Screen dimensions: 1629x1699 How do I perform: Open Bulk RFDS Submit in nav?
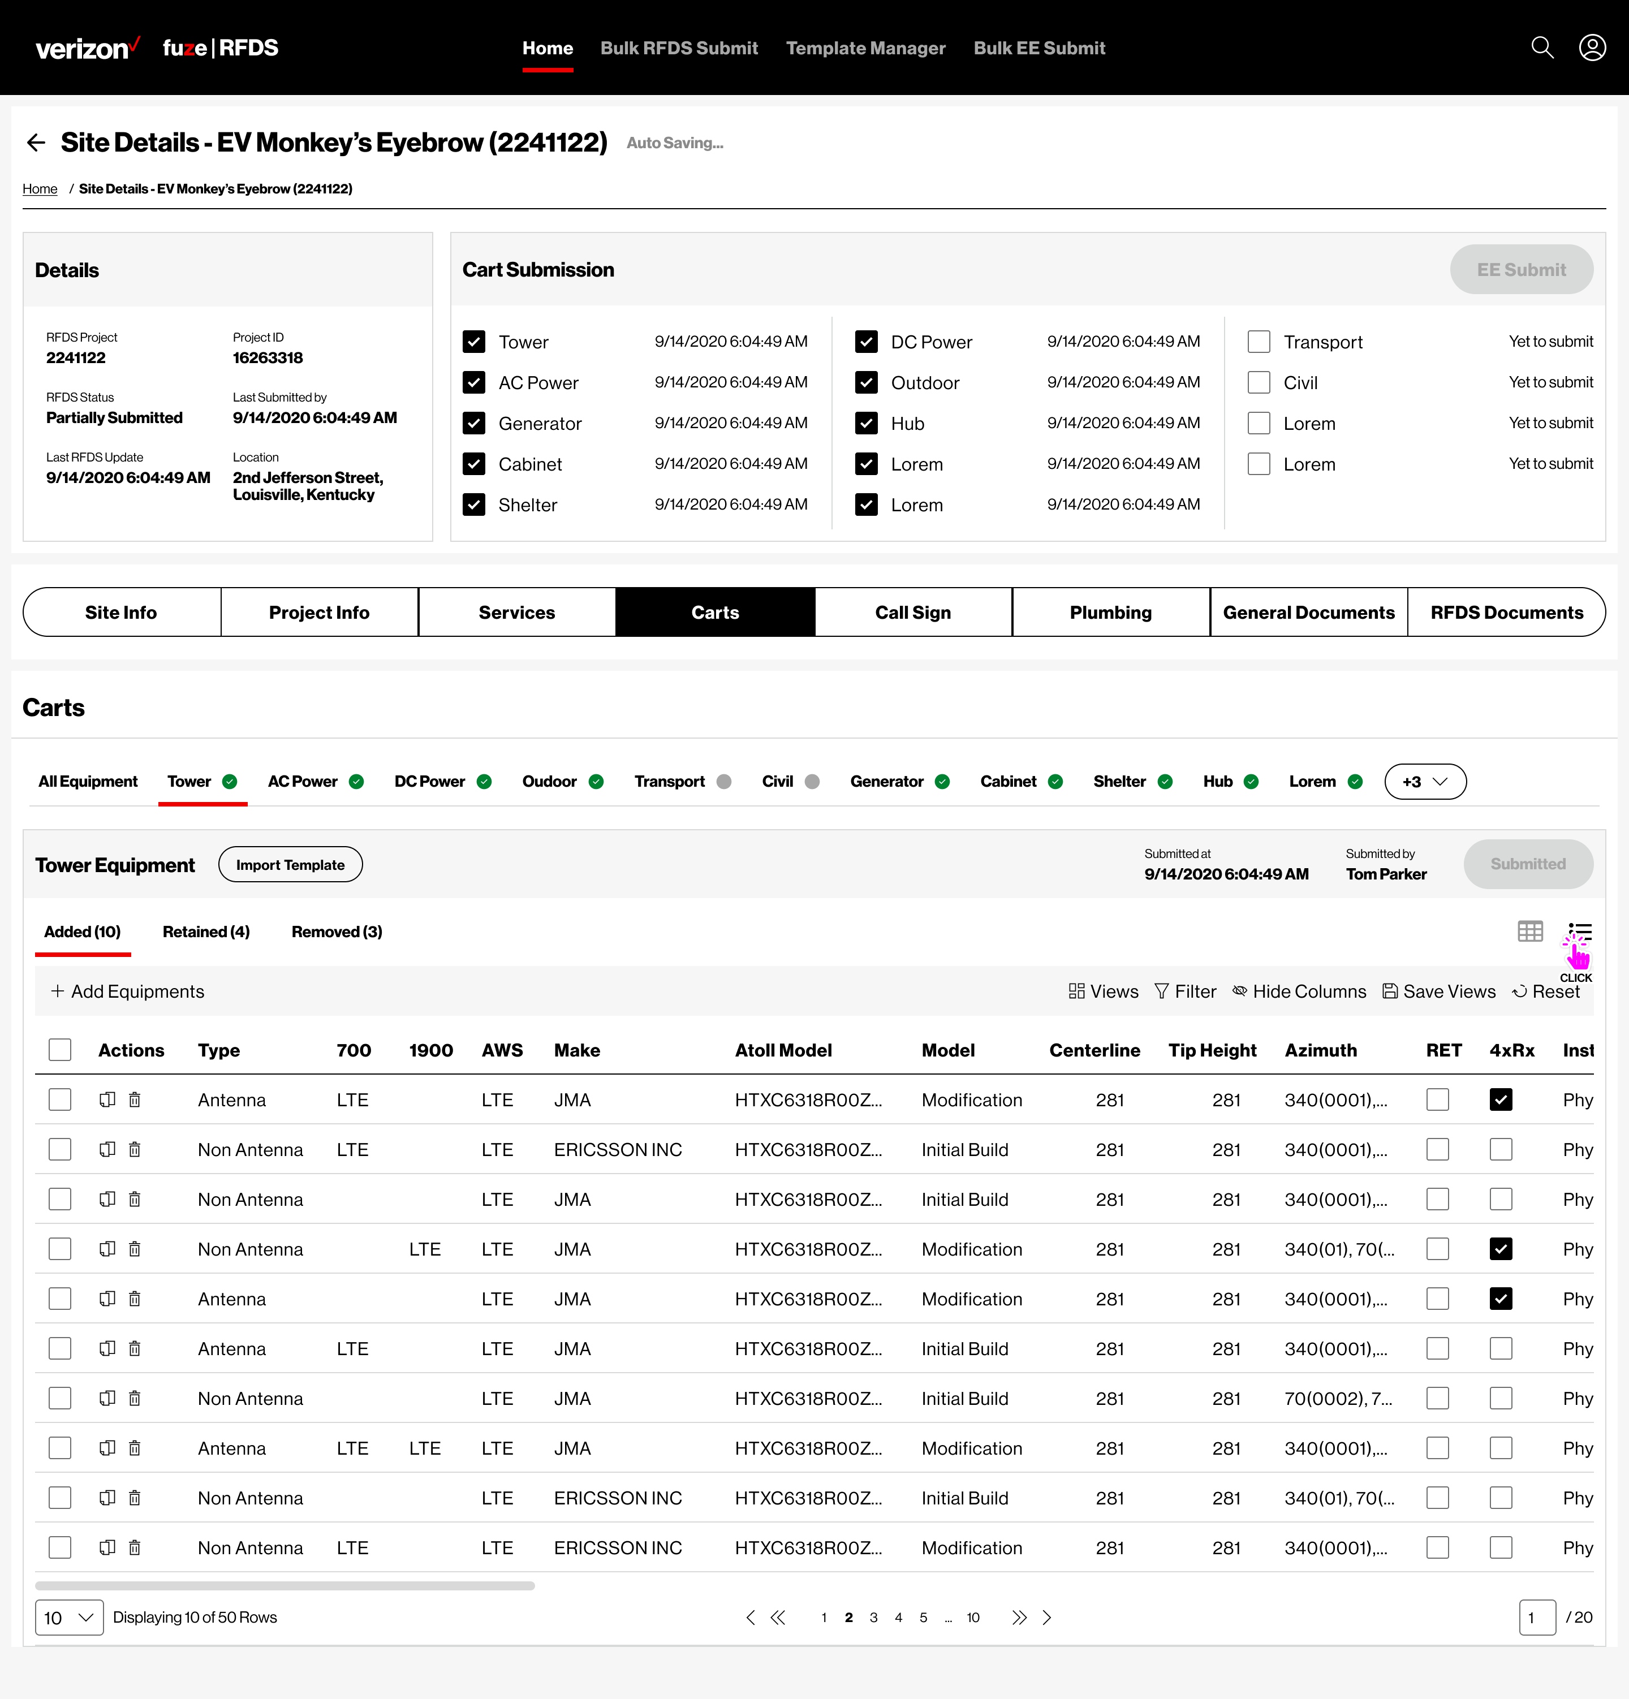point(679,48)
